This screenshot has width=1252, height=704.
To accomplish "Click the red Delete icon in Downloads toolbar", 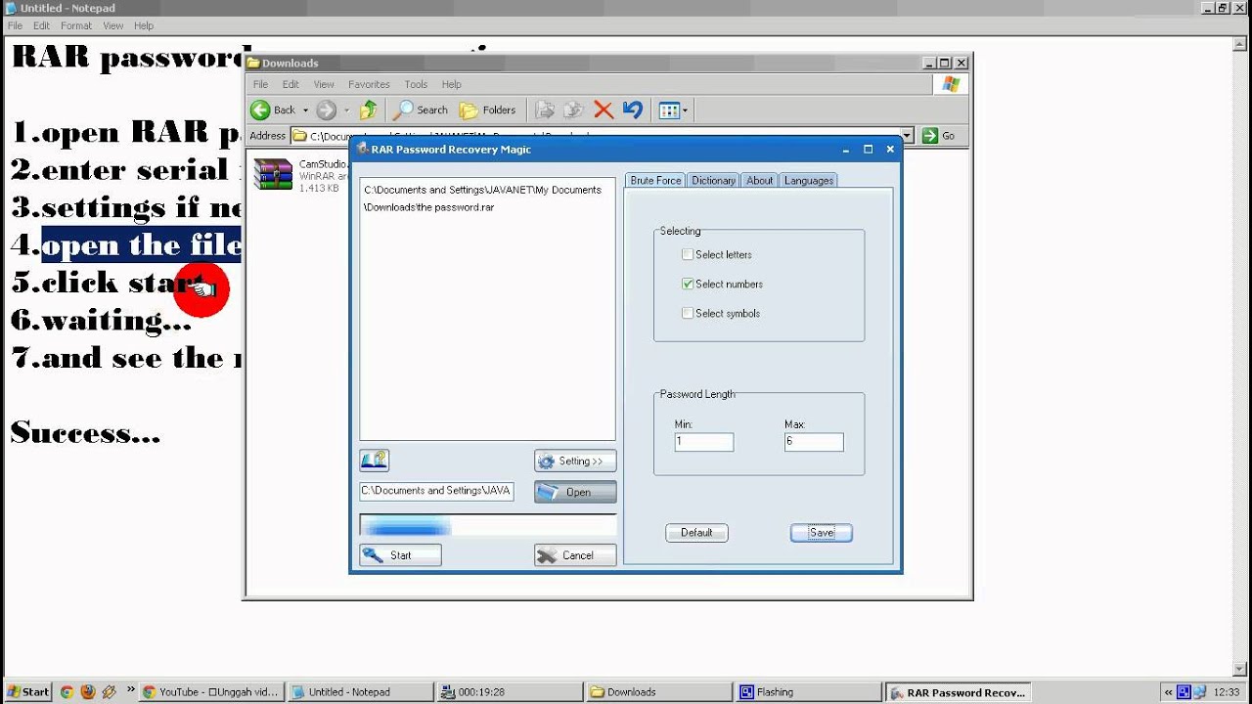I will (x=604, y=110).
